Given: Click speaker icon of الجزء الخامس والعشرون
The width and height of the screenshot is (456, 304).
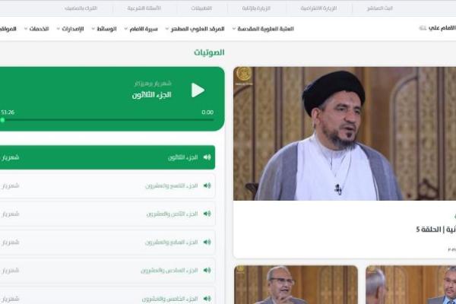Looking at the screenshot, I should click(207, 299).
